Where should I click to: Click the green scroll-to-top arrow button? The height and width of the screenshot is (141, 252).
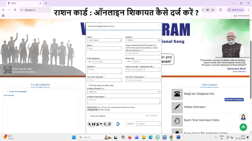243,127
